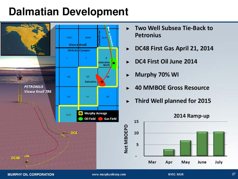Click the DC48 well label
238x179 pixels.
(x=15, y=158)
